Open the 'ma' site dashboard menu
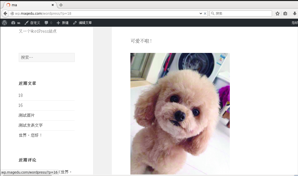This screenshot has height=176, width=298. click(x=15, y=23)
